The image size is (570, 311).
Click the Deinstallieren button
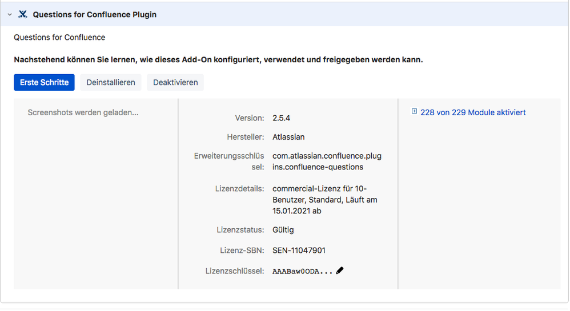pyautogui.click(x=110, y=83)
